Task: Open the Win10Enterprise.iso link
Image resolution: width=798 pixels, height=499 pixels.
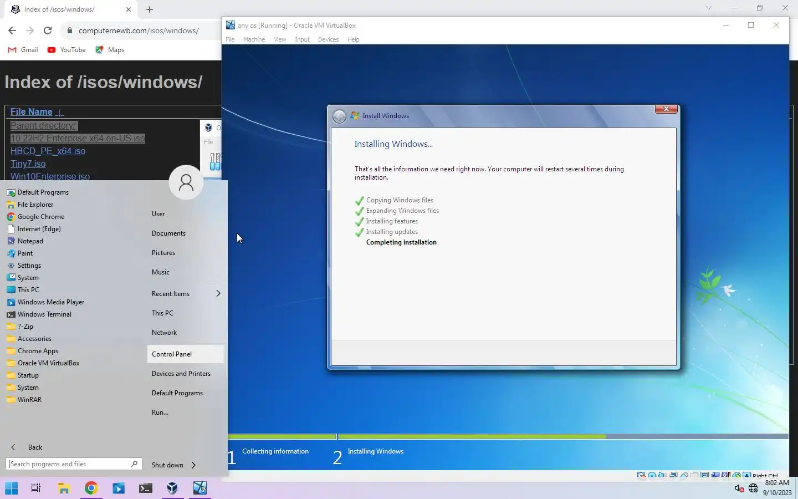Action: pyautogui.click(x=50, y=176)
